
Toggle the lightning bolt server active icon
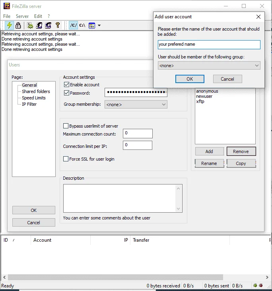(x=9, y=25)
